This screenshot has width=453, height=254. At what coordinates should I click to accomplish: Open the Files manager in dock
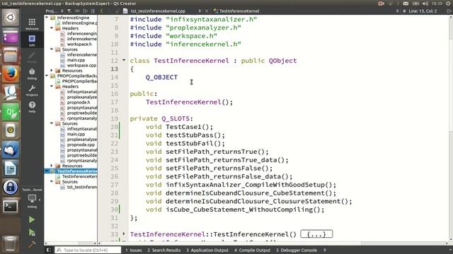[x=11, y=55]
